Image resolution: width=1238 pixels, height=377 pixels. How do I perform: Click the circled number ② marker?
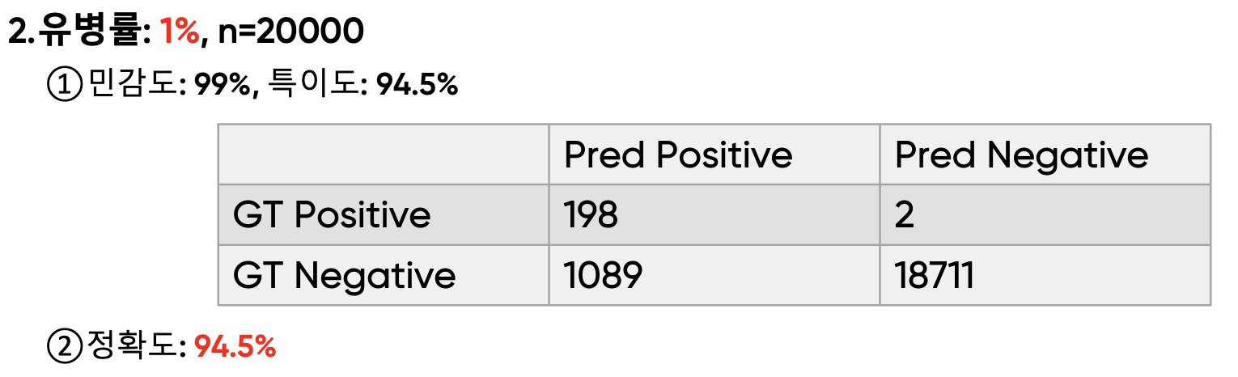(66, 347)
